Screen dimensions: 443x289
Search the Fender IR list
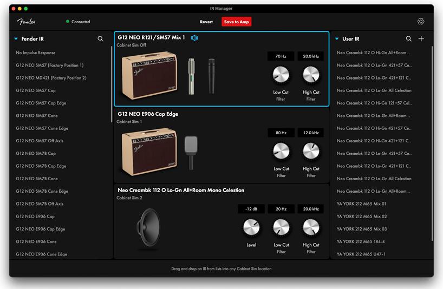pyautogui.click(x=100, y=38)
